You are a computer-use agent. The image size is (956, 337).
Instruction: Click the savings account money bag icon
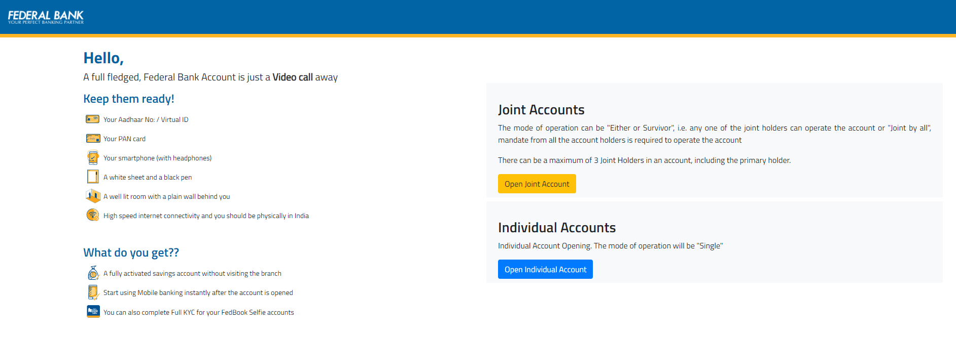click(93, 273)
